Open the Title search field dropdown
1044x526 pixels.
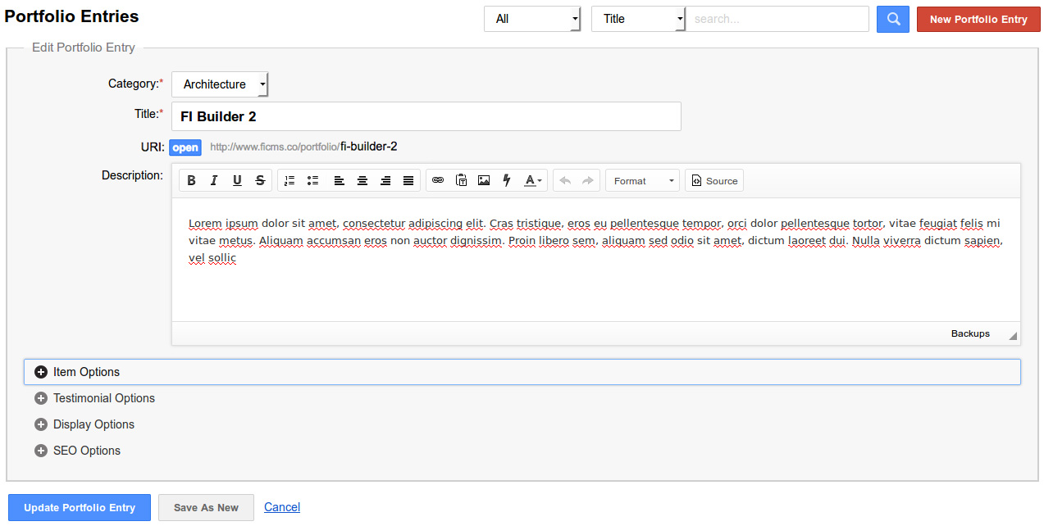coord(638,19)
